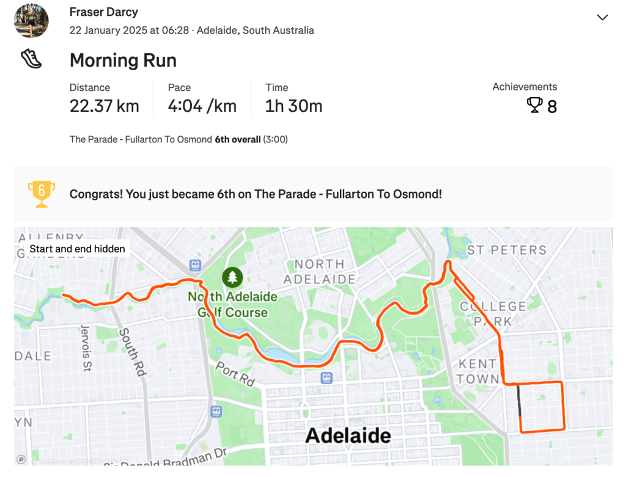Click the running shoe activity icon
626x477 pixels.
click(x=31, y=59)
